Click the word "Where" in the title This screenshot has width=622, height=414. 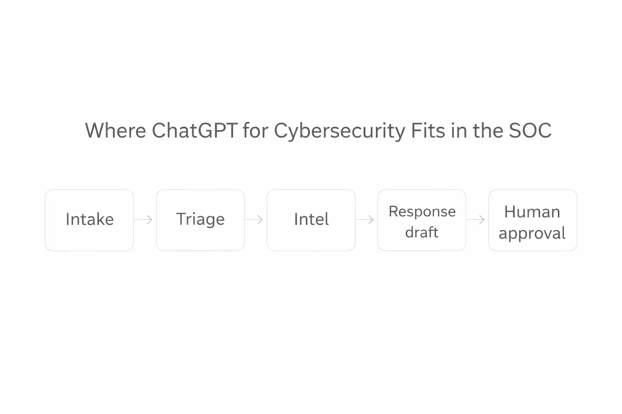(115, 131)
